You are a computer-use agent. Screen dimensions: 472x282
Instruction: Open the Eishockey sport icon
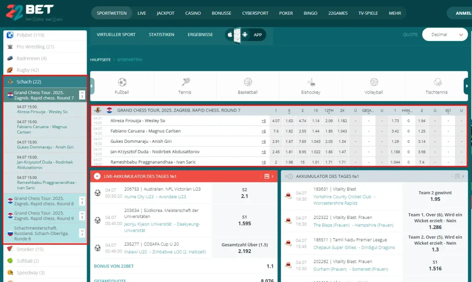(311, 82)
